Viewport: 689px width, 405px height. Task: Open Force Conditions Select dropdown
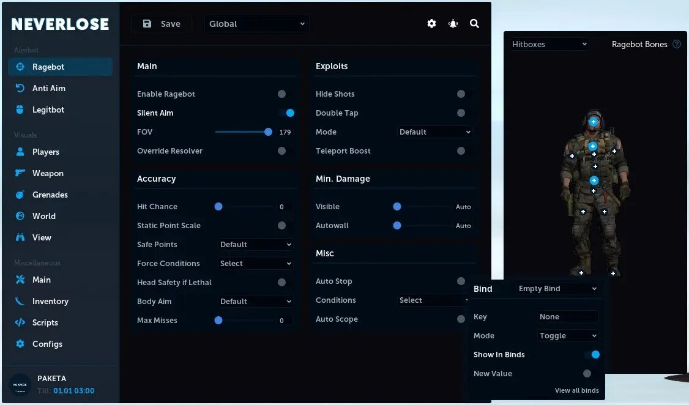click(x=256, y=263)
